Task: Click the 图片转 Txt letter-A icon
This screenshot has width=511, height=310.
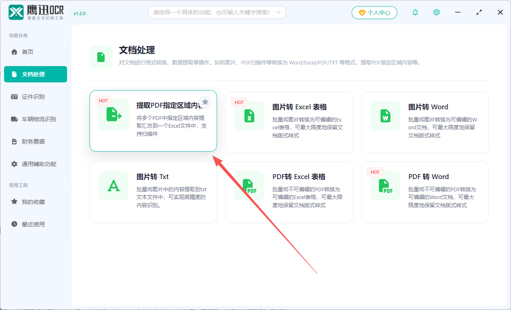Action: (114, 185)
